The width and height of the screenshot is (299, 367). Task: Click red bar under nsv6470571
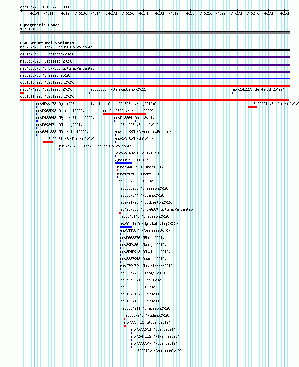click(x=252, y=107)
